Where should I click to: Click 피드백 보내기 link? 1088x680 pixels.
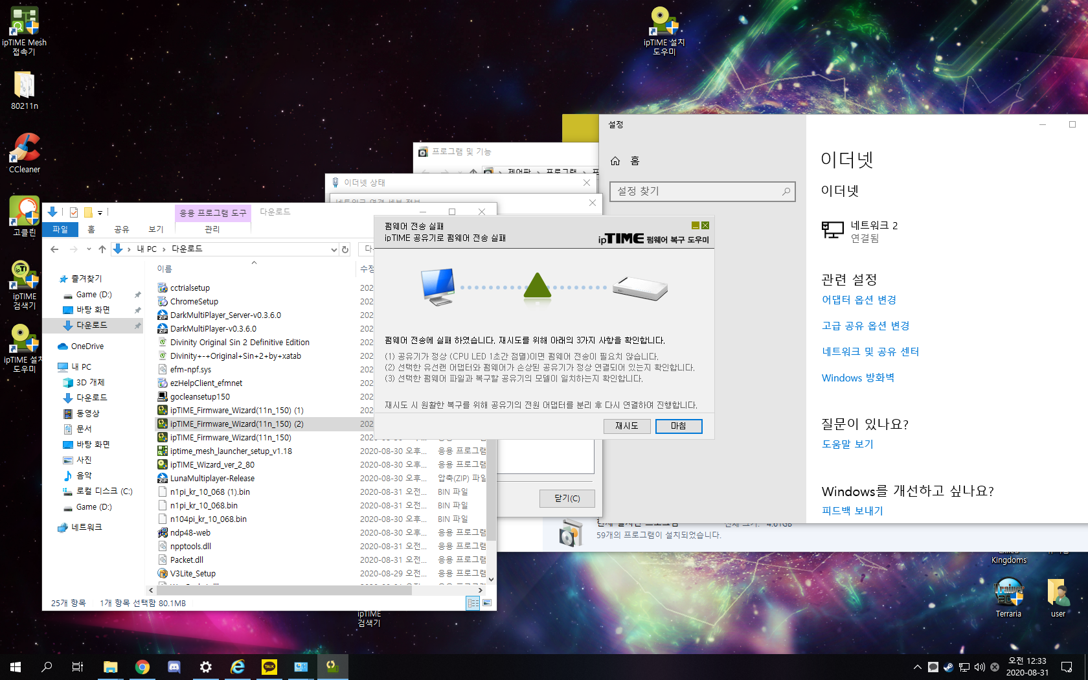[x=852, y=511]
